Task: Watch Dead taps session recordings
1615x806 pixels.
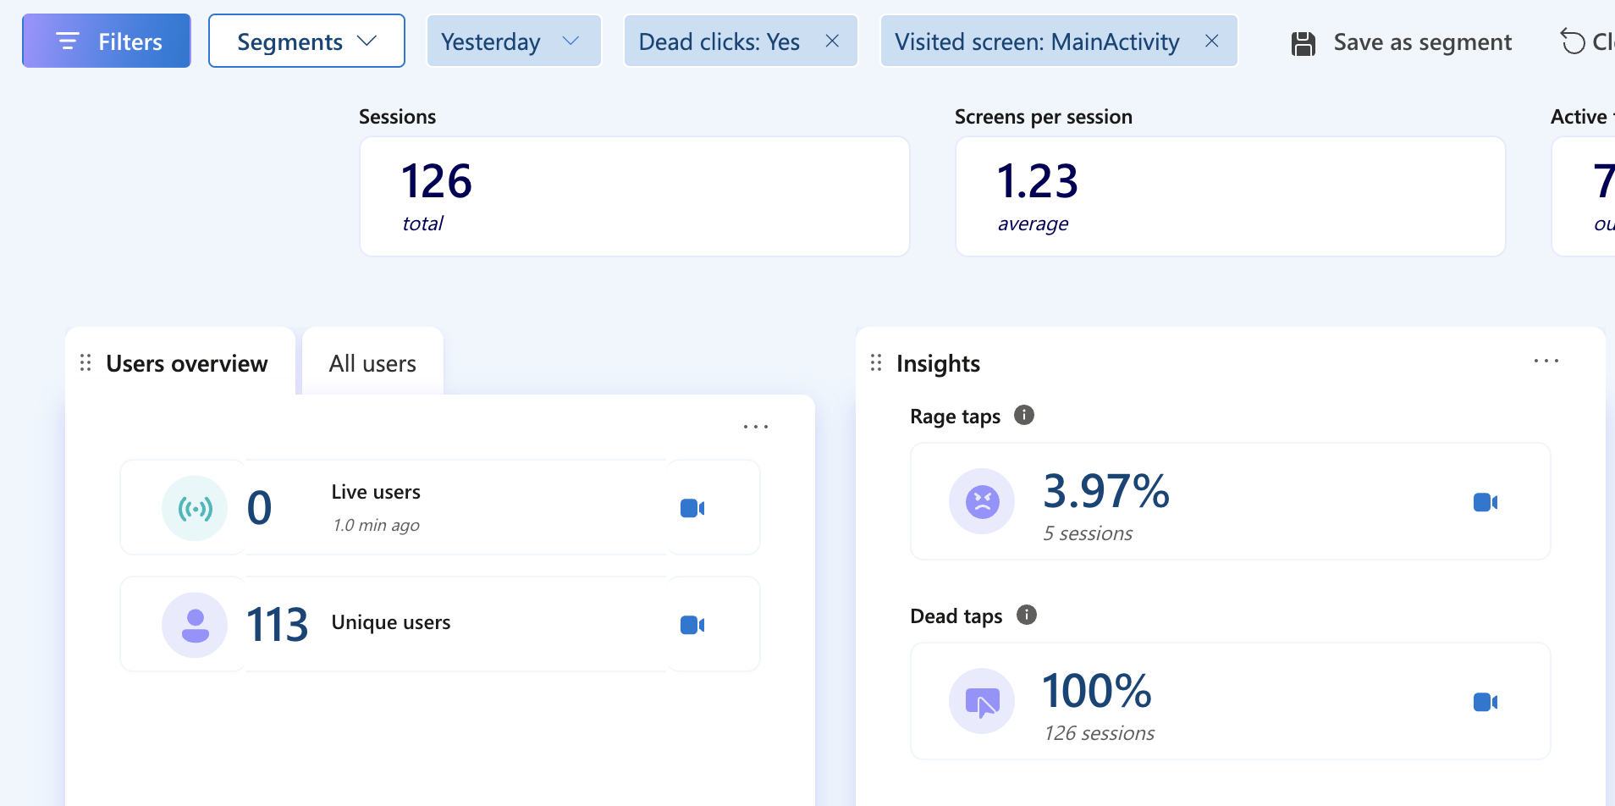Action: tap(1485, 702)
